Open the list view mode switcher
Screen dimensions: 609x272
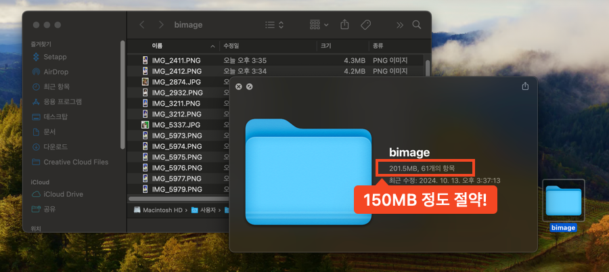coord(274,25)
